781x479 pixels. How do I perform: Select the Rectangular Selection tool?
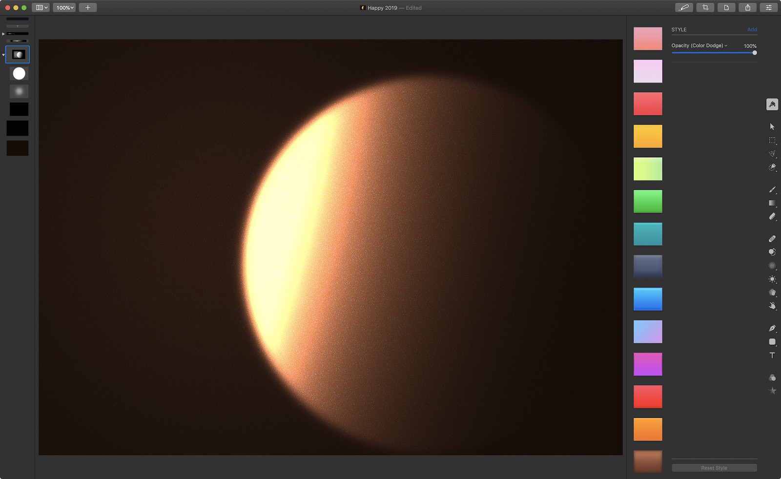point(772,140)
